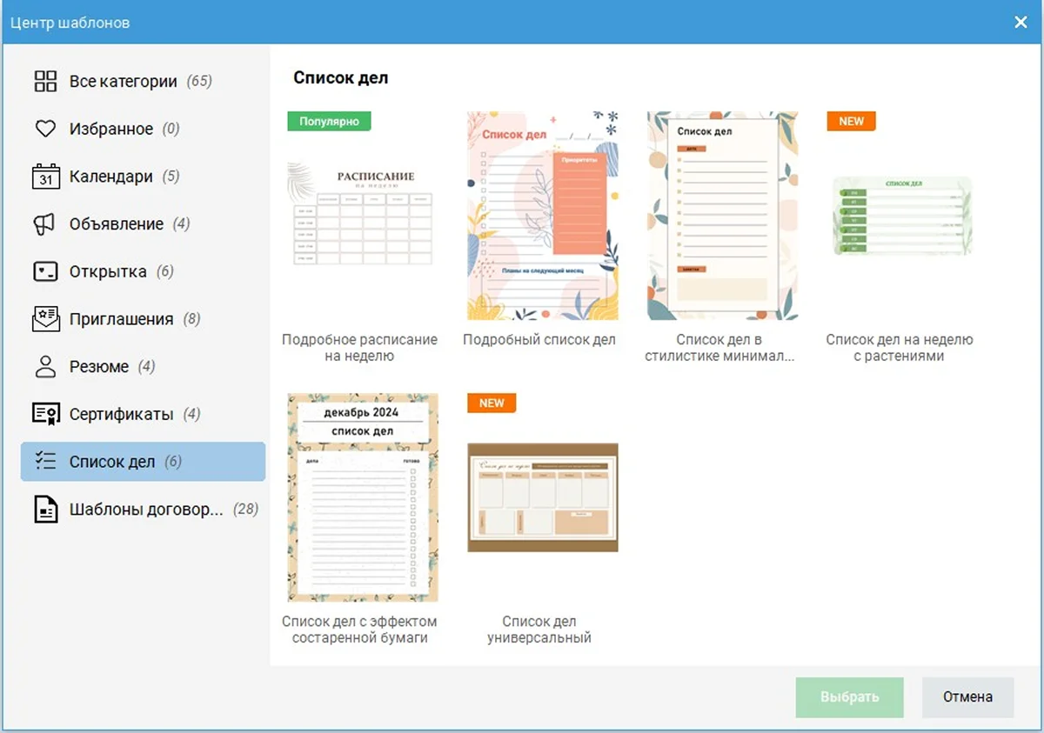Select the Список дел универсальный thumbnail
Screen dimensions: 1044x733
point(542,497)
